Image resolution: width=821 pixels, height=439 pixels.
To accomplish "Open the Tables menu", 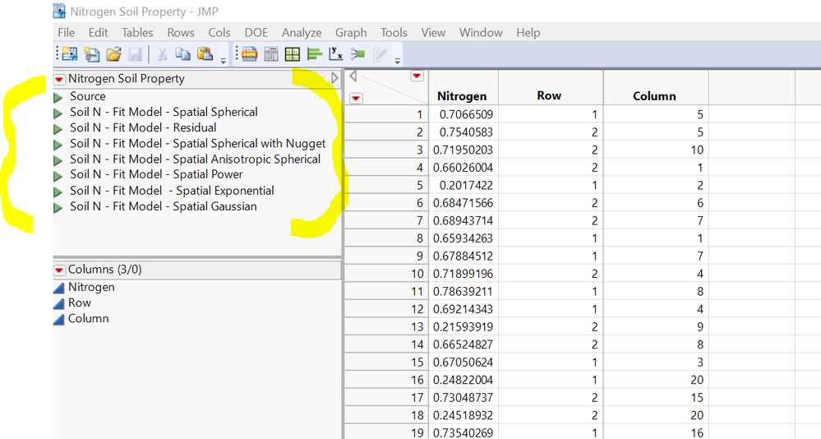I will [137, 33].
